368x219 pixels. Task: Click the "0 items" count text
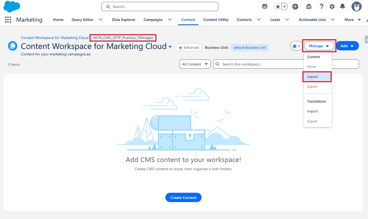14,65
